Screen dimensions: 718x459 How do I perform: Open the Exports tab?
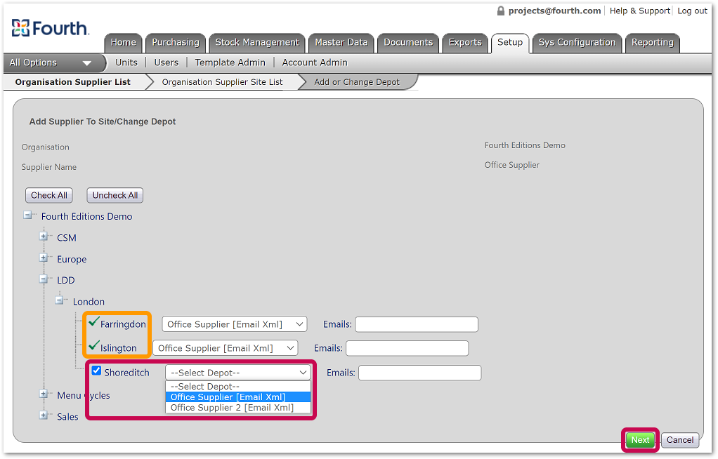click(465, 43)
